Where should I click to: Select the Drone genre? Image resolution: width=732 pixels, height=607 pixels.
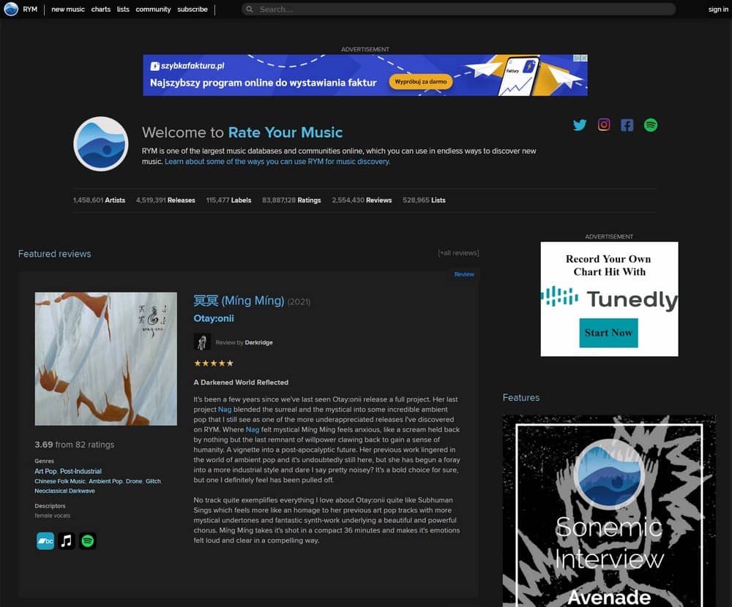(x=134, y=481)
